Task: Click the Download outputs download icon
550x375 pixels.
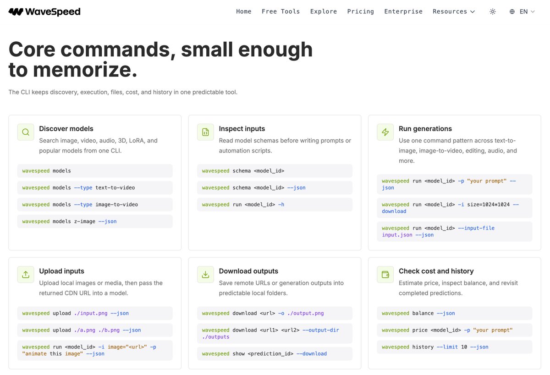Action: pos(205,275)
